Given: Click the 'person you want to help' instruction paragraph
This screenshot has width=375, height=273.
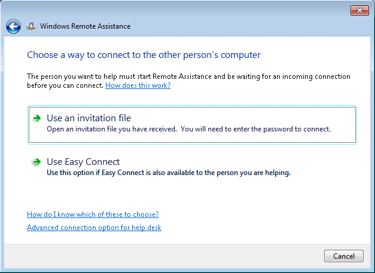Looking at the screenshot, I should pyautogui.click(x=188, y=81).
